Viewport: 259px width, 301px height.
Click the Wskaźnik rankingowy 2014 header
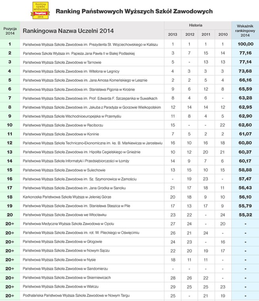pos(245,31)
